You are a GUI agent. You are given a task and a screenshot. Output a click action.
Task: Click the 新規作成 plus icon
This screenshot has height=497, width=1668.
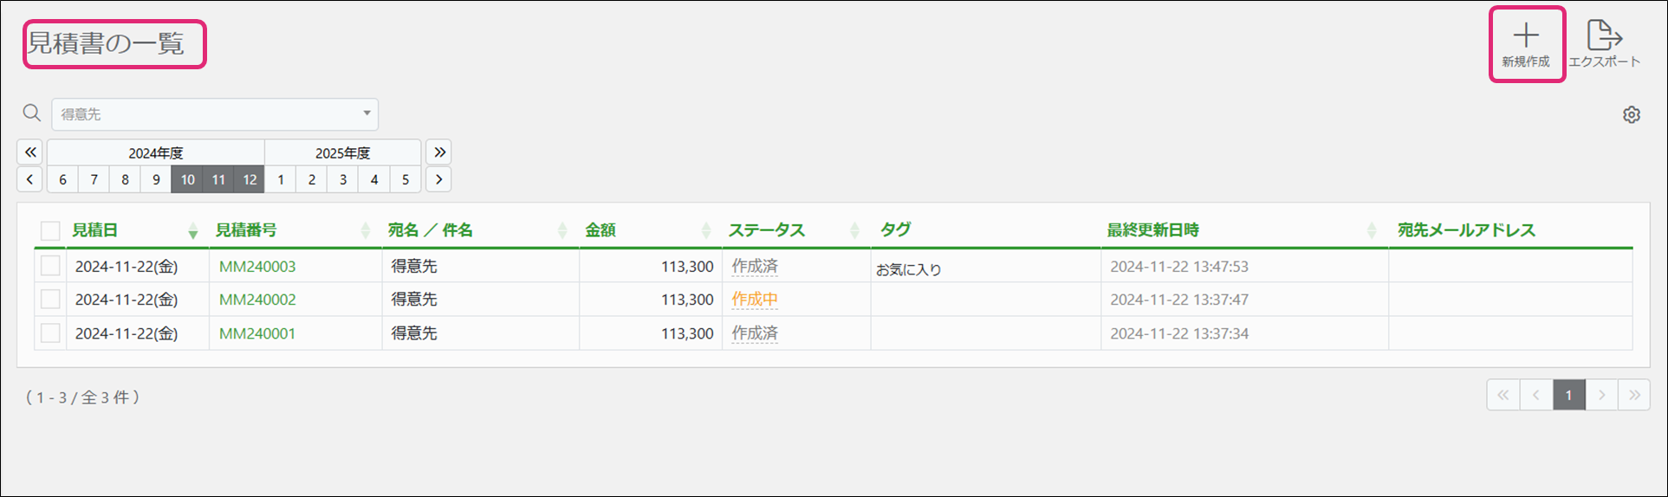1526,35
